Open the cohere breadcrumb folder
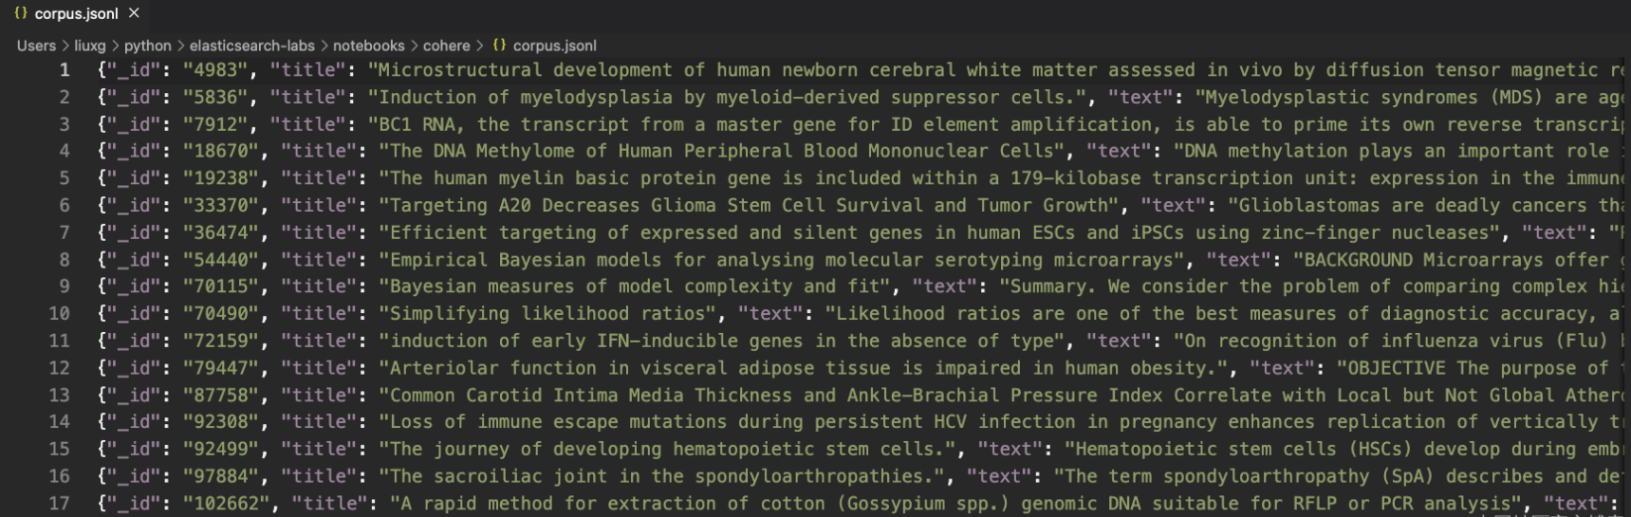 [447, 46]
